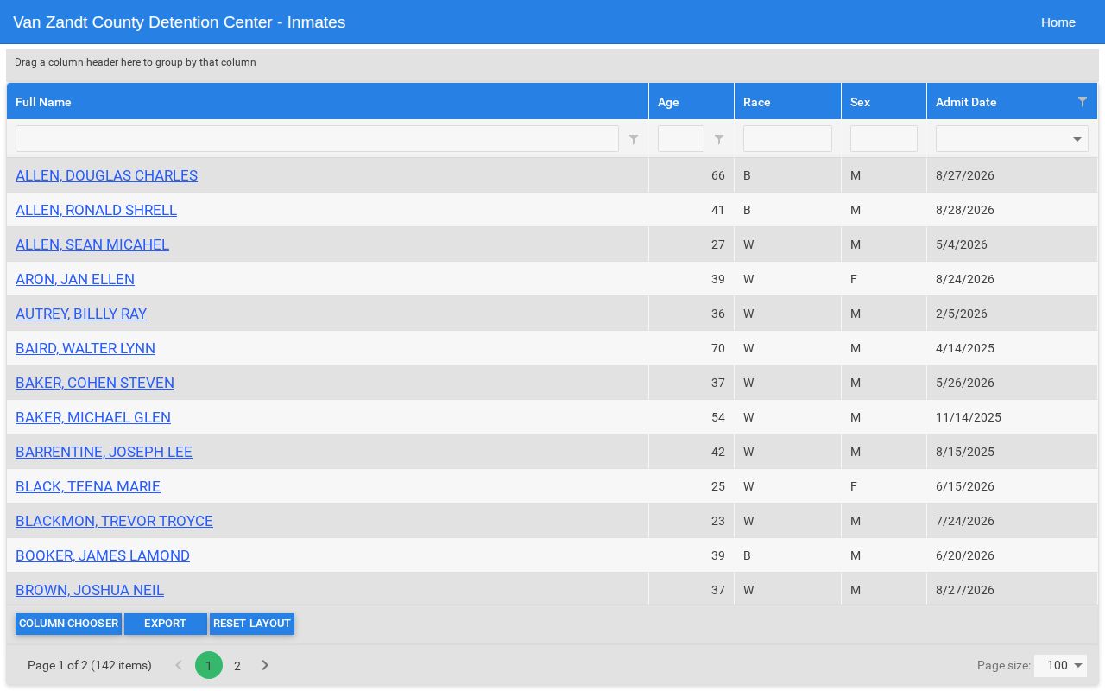Open the Page size dropdown
Viewport: 1105px width, 691px height.
pos(1060,665)
